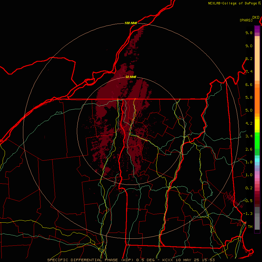Click the NEXLAB-College of DuPage label
262x262 pixels.
click(233, 3)
